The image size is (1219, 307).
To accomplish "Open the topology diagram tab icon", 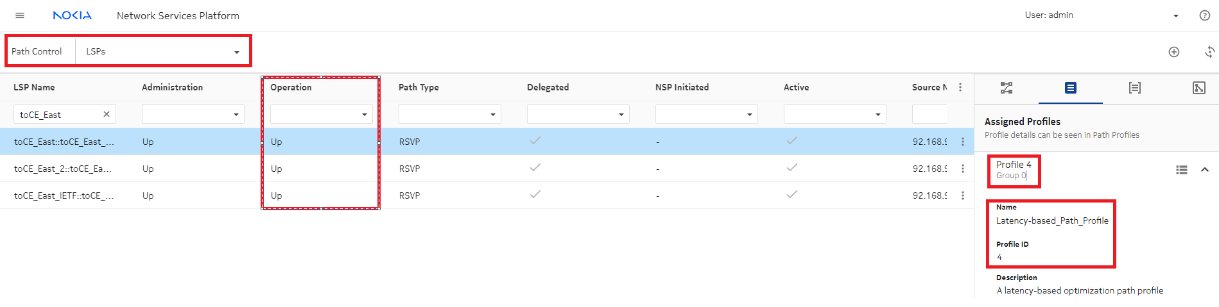I will coord(1006,88).
